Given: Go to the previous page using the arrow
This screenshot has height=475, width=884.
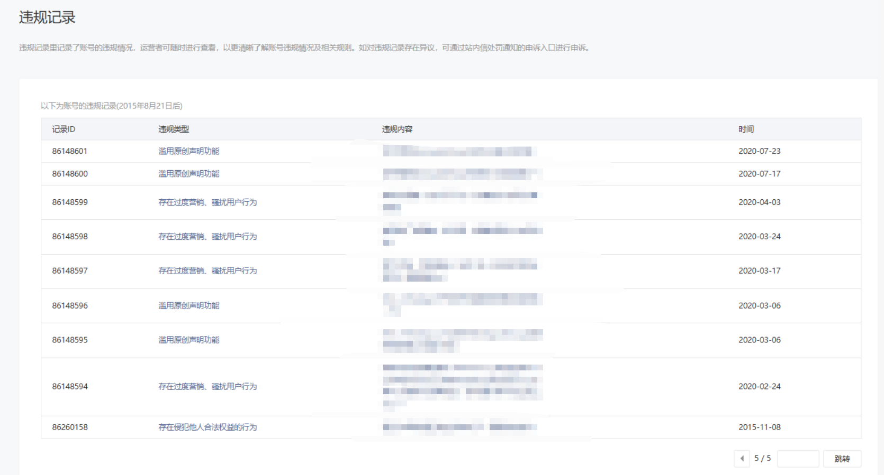Looking at the screenshot, I should pos(742,459).
